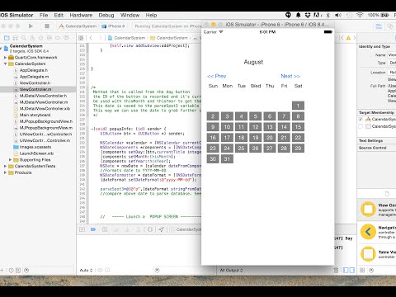Image resolution: width=396 pixels, height=297 pixels.
Task: Click the Next >> link in the simulator
Action: 290,76
